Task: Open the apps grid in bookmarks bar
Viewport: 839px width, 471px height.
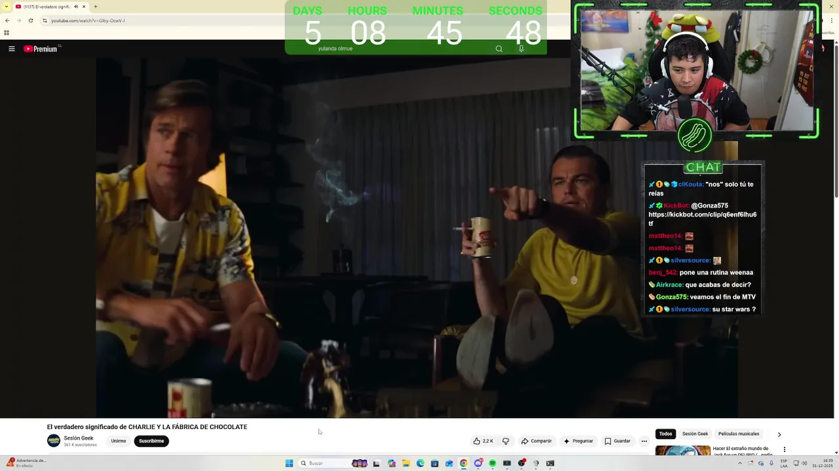Action: coord(7,33)
